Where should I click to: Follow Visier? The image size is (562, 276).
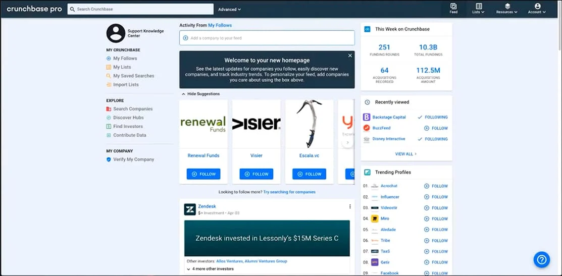257,174
